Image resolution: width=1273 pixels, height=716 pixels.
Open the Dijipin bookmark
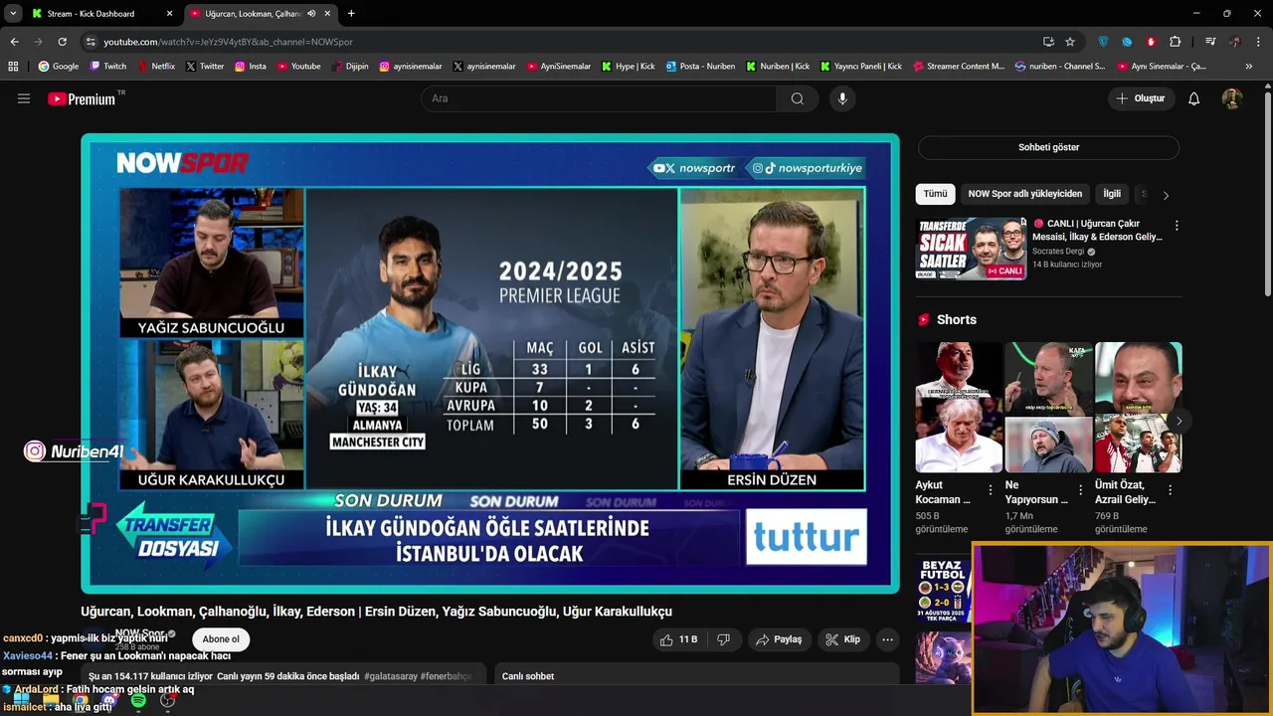[350, 67]
